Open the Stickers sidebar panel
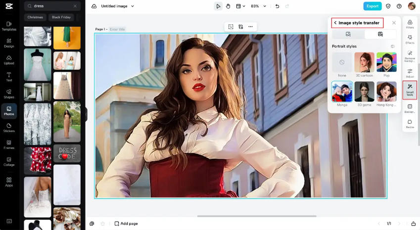This screenshot has height=230, width=420. (x=9, y=128)
